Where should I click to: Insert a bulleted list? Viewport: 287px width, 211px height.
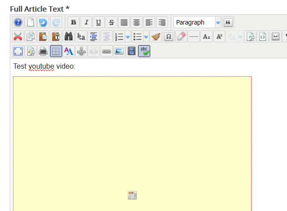[x=137, y=37]
